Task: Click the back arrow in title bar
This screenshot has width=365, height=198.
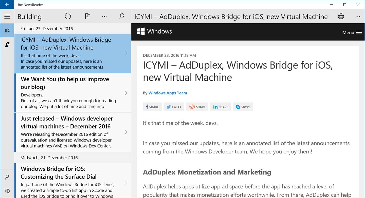Action: [x=7, y=5]
